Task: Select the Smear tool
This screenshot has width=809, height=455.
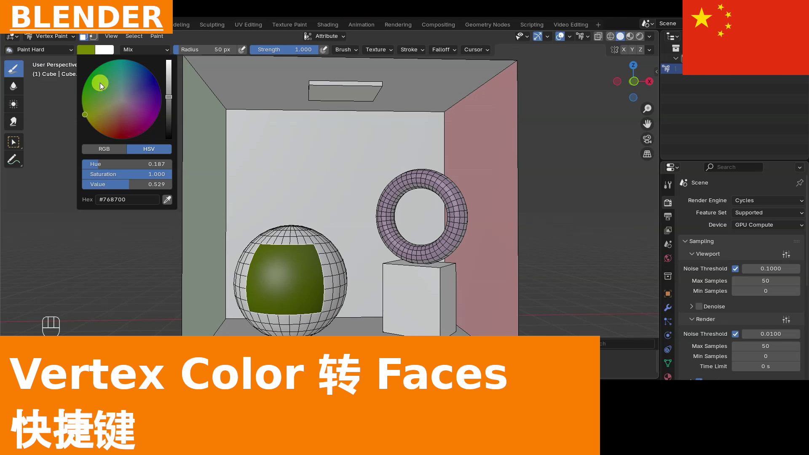Action: pos(13,122)
